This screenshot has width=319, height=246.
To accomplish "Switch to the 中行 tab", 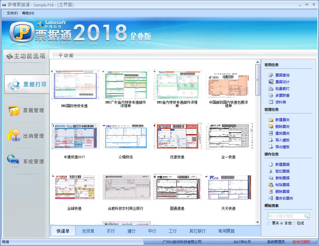I will 152,231.
